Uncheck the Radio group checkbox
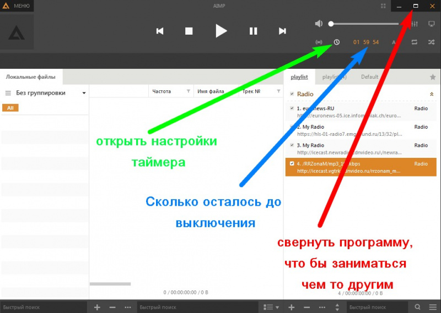This screenshot has height=313, width=441. point(291,94)
